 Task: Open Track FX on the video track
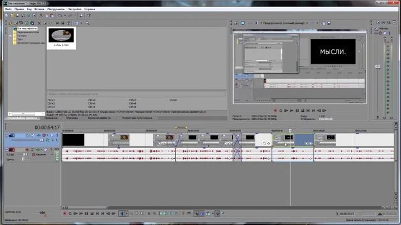tap(38, 135)
